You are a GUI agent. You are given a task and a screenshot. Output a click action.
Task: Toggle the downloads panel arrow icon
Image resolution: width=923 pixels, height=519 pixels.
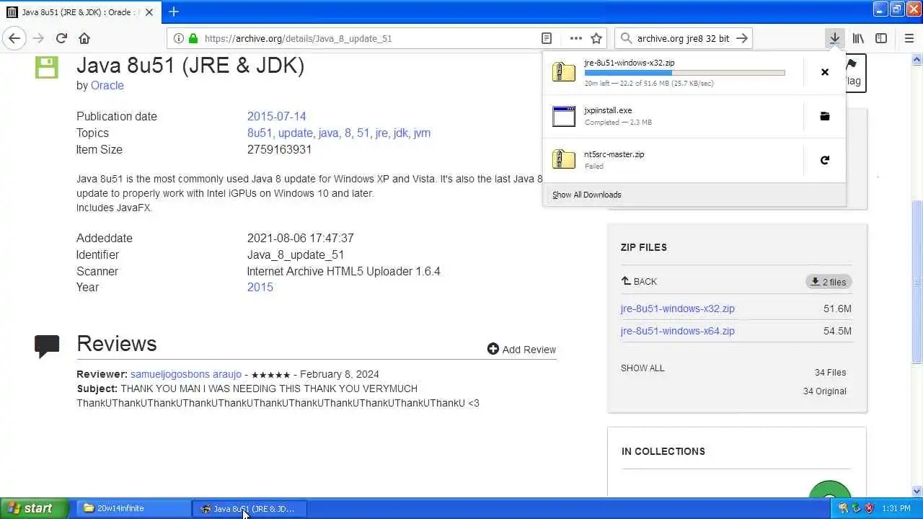coord(834,38)
